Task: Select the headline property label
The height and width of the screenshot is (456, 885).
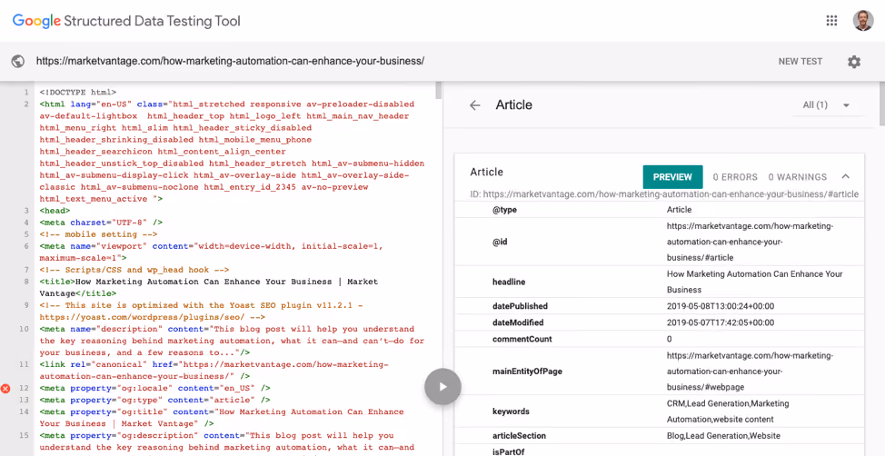Action: 509,282
